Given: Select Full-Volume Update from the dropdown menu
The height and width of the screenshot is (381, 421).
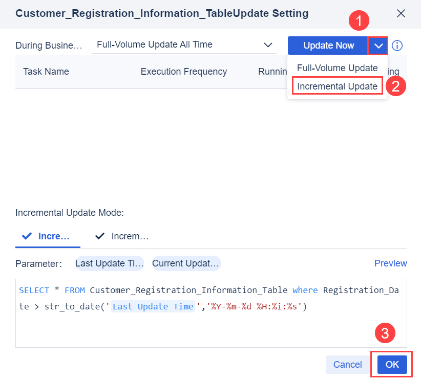Looking at the screenshot, I should (336, 68).
